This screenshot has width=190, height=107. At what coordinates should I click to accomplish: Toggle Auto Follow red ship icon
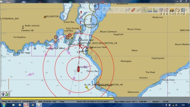click(x=133, y=10)
